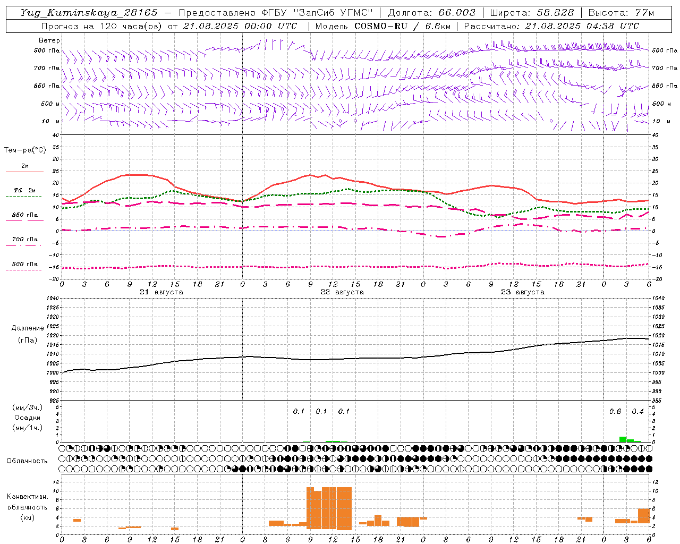The image size is (680, 544).
Task: Select computed time 21.08.2025 04:38 UTC
Action: pyautogui.click(x=582, y=26)
